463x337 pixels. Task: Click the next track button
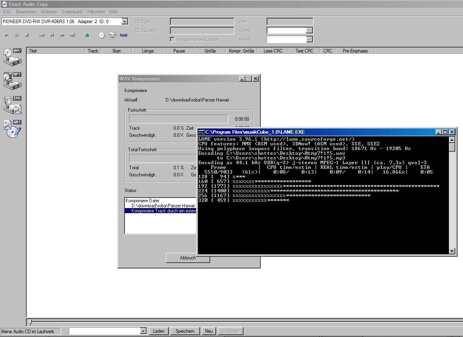tap(72, 35)
